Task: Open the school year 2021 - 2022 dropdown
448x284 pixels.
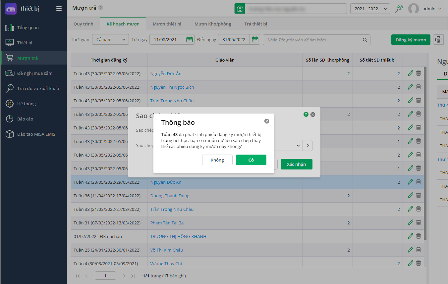Action: pos(370,9)
